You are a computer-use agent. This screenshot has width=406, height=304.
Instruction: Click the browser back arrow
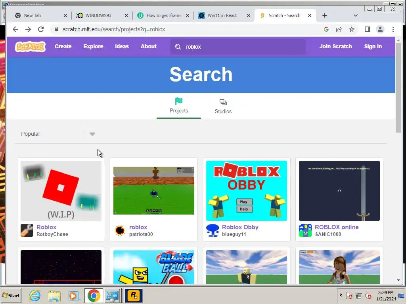pyautogui.click(x=15, y=29)
